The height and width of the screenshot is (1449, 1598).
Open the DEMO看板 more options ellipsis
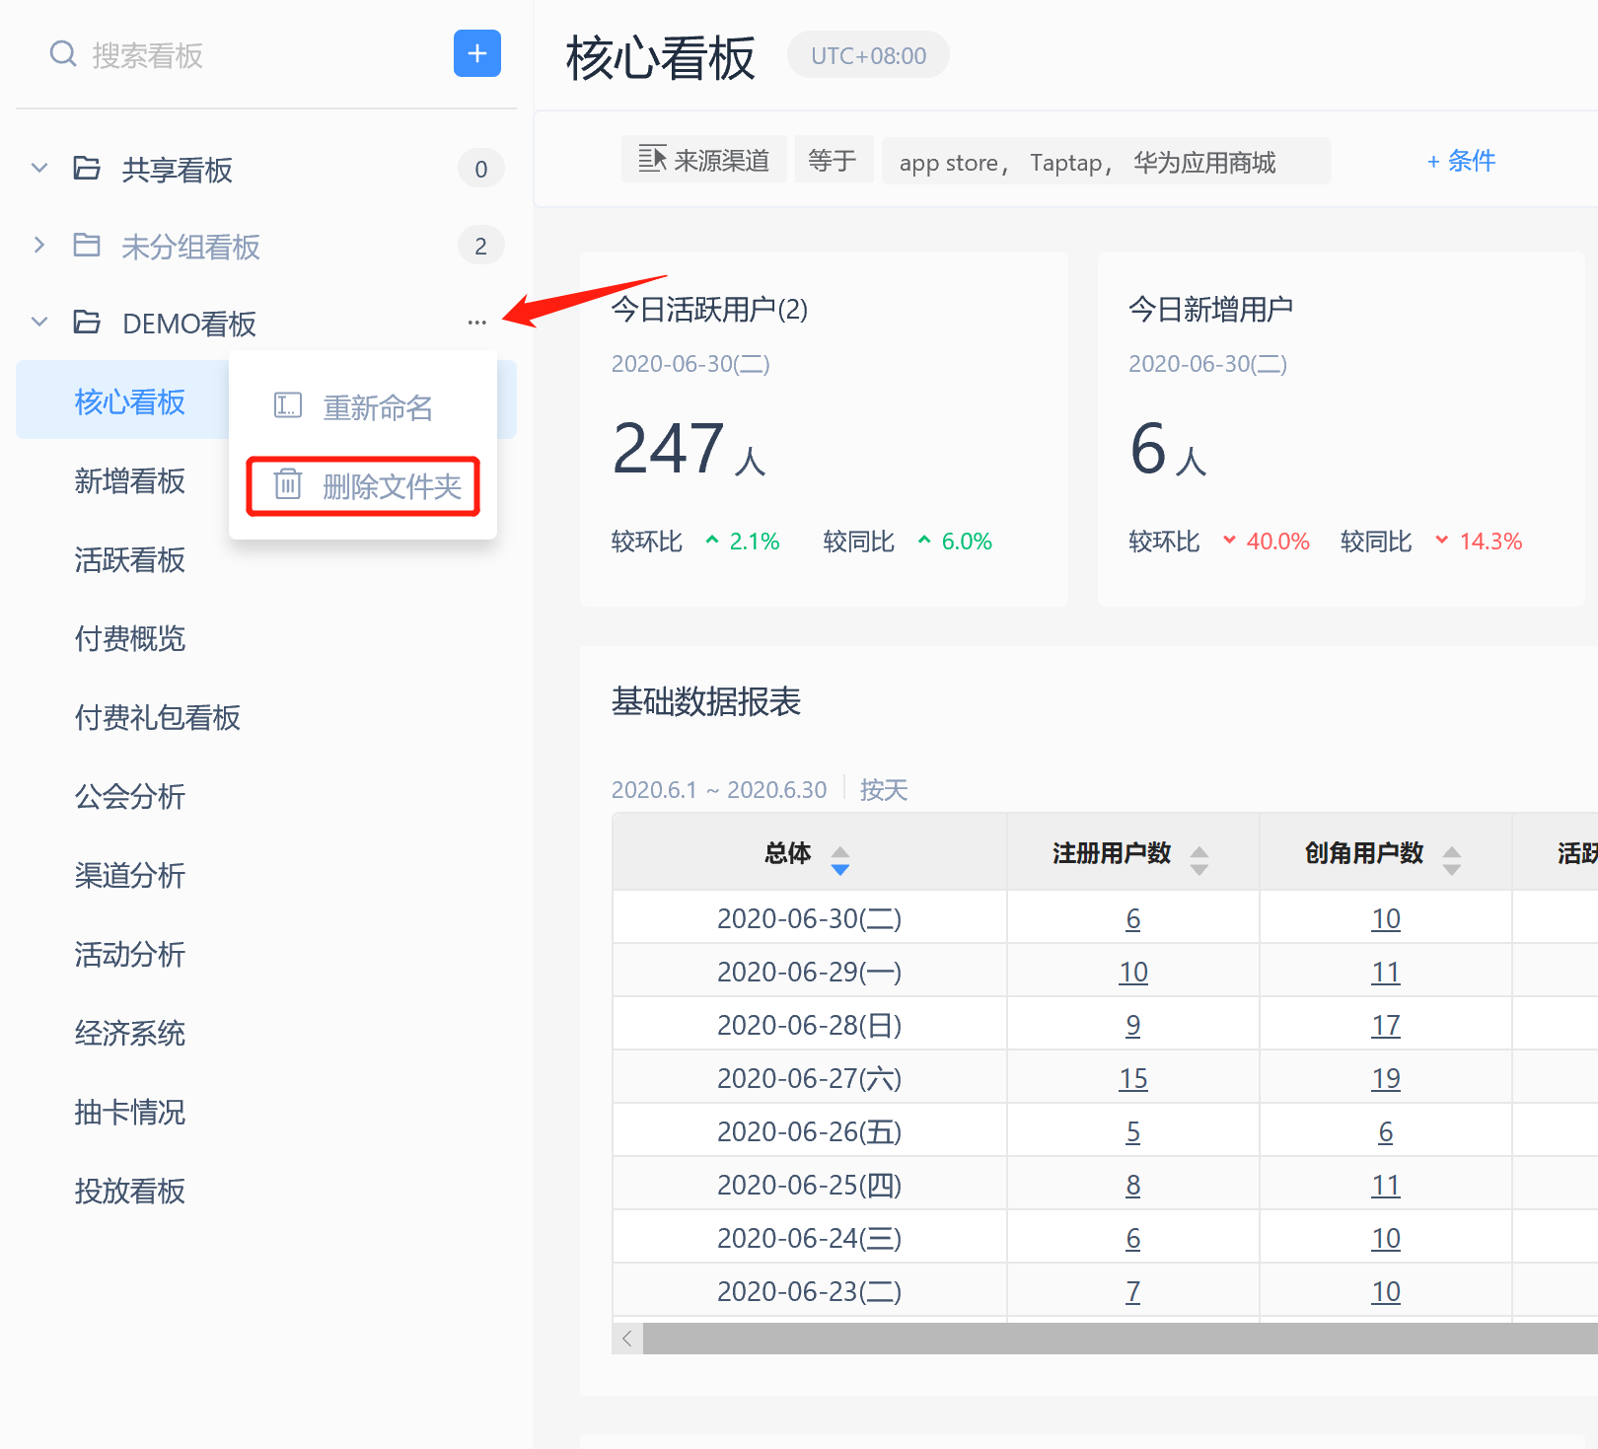pyautogui.click(x=477, y=323)
